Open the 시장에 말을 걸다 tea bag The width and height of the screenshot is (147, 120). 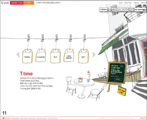point(69,55)
